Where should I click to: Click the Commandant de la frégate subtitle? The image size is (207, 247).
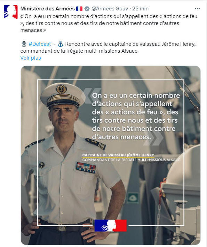click(131, 160)
